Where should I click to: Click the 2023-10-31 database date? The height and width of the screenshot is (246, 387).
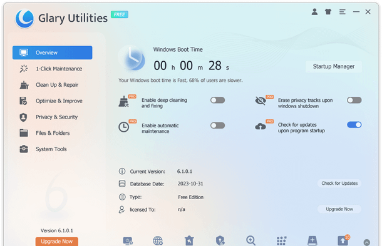pos(190,184)
